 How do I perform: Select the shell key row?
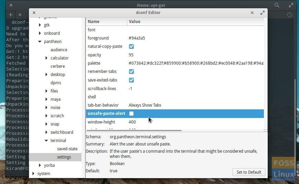pos(175,97)
